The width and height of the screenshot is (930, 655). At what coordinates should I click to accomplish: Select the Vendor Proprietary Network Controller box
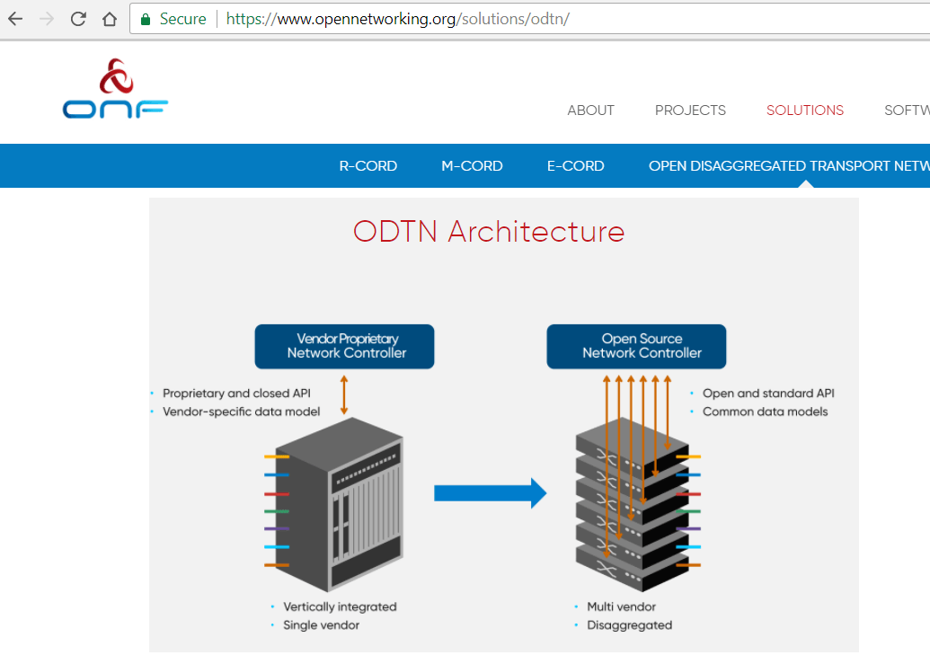[344, 346]
